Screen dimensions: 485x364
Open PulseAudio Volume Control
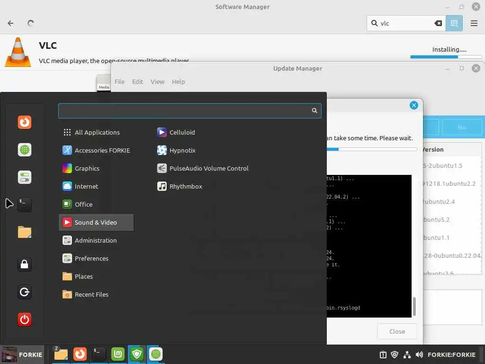point(203,168)
